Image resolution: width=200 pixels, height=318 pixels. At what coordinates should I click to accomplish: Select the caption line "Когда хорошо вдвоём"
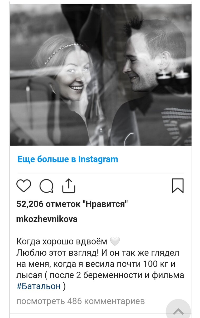pyautogui.click(x=62, y=242)
